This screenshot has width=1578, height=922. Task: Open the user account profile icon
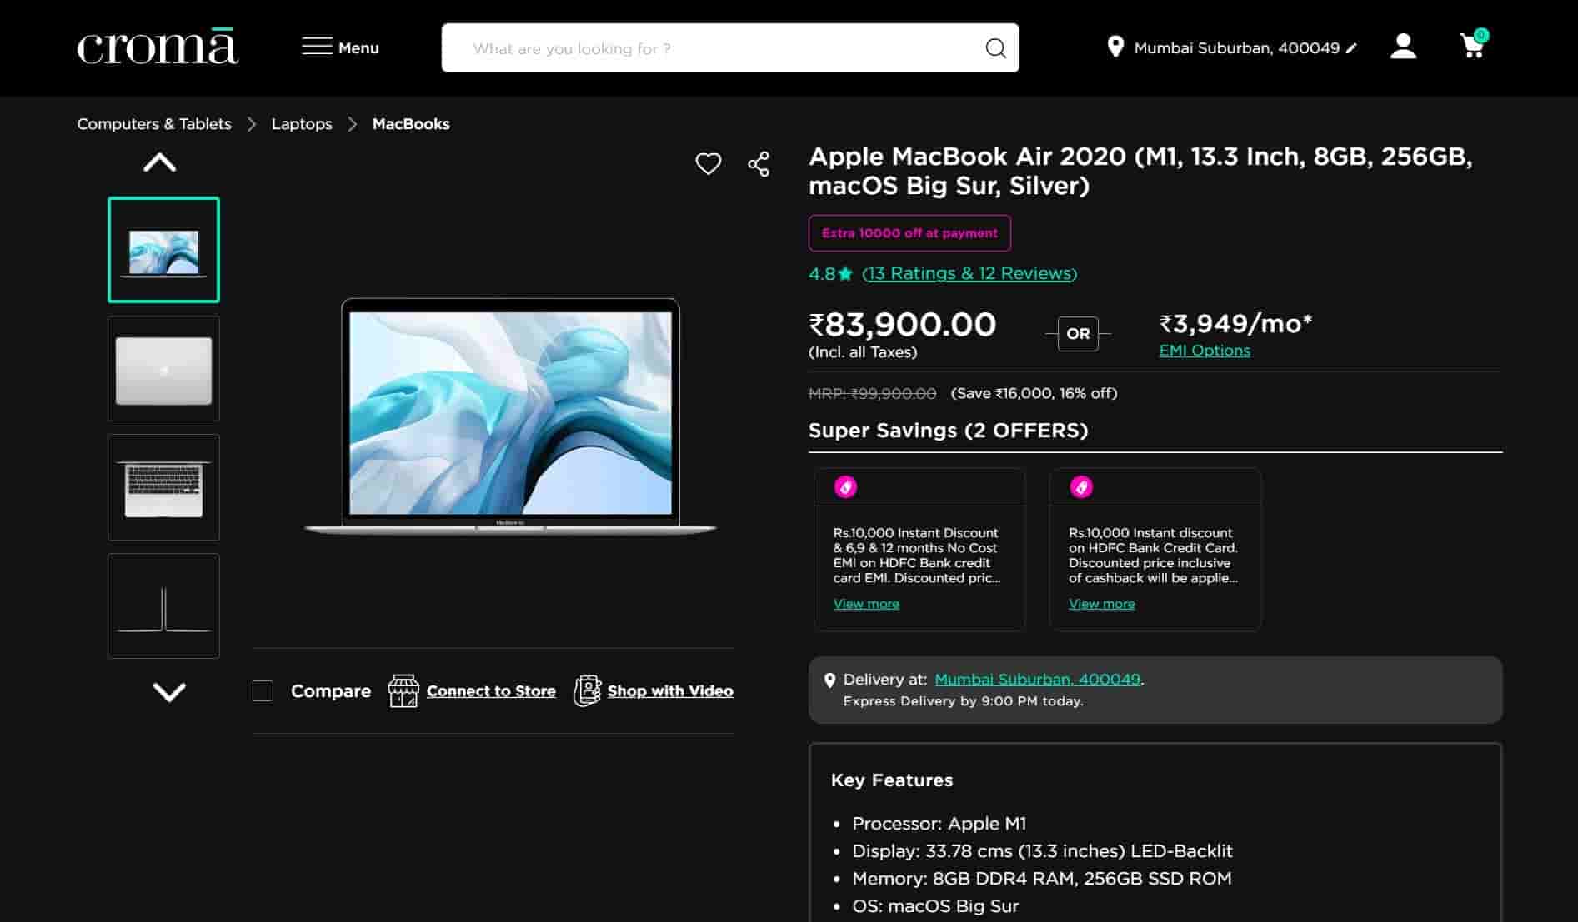(x=1403, y=47)
